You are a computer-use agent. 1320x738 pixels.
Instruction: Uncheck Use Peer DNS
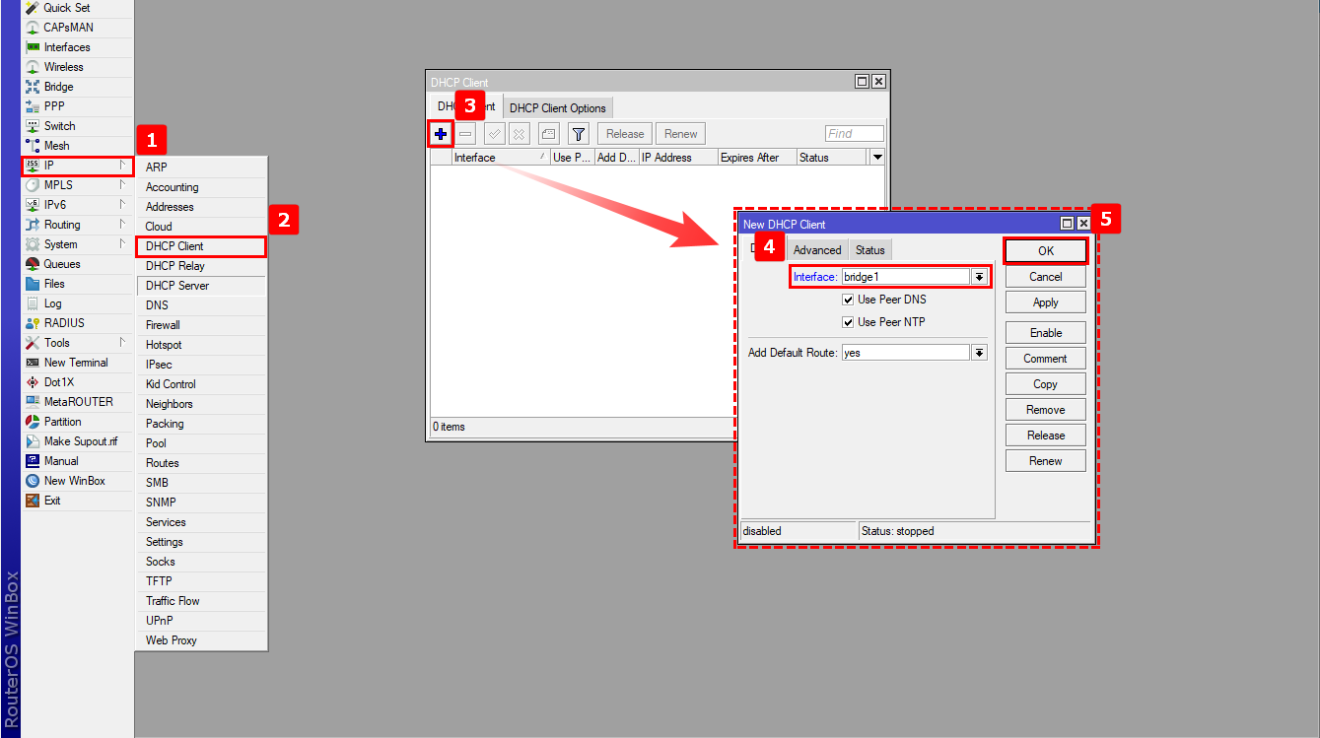click(848, 300)
